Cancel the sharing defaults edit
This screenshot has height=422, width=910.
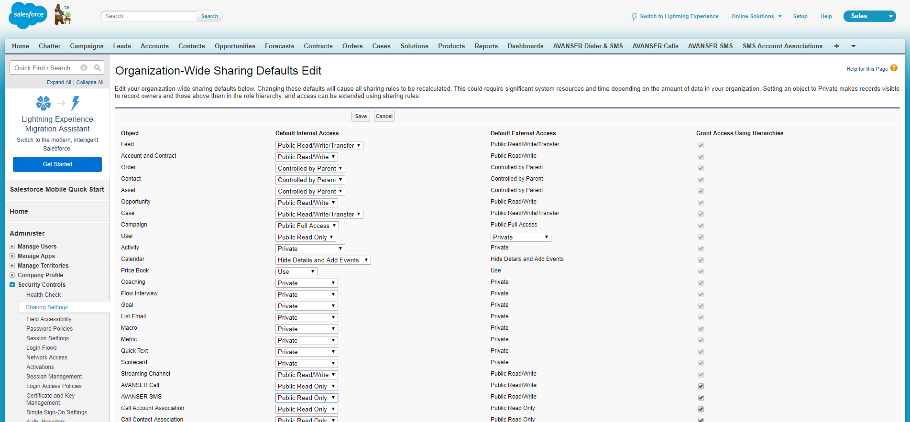click(x=384, y=116)
